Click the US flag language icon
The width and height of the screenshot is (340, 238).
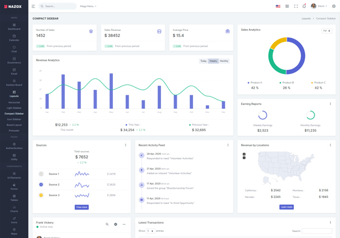pyautogui.click(x=278, y=6)
